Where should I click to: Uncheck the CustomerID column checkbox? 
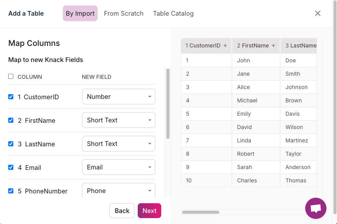(x=11, y=97)
